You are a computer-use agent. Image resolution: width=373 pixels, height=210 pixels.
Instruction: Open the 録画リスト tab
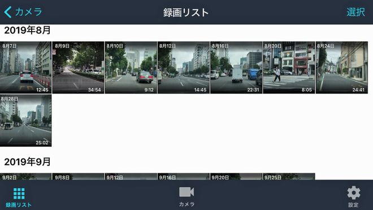19,198
